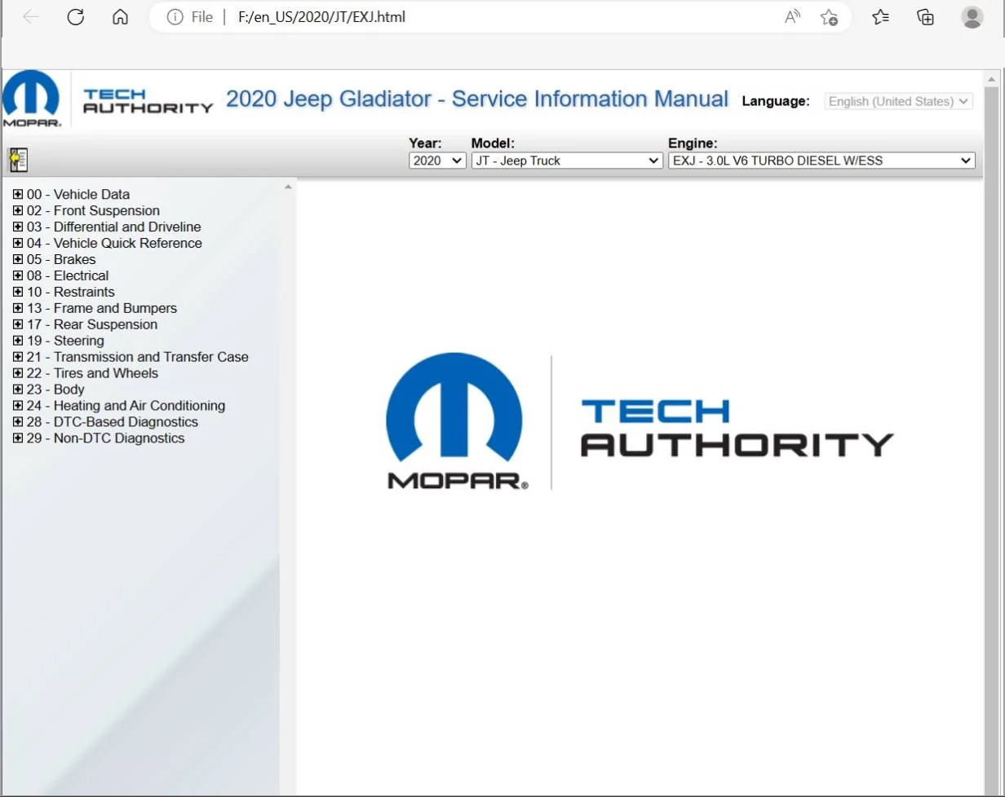Open the browser profile avatar

pos(972,17)
